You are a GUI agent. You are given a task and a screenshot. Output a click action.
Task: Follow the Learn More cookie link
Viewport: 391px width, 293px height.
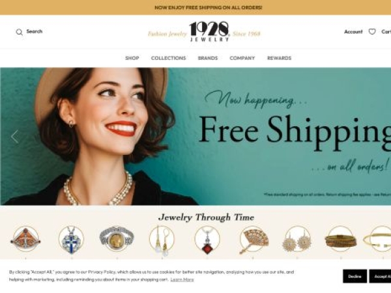point(182,279)
